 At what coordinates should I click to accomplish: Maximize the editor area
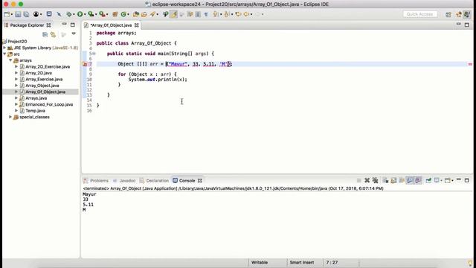(x=467, y=25)
